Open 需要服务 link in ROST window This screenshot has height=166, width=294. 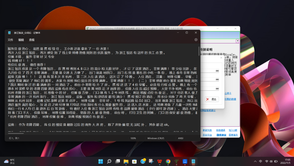click(233, 135)
